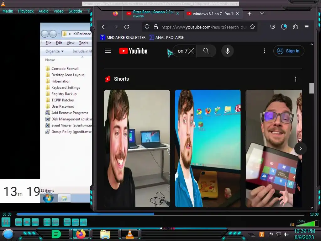The height and width of the screenshot is (241, 321).
Task: Sign in to YouTube
Action: [x=289, y=51]
